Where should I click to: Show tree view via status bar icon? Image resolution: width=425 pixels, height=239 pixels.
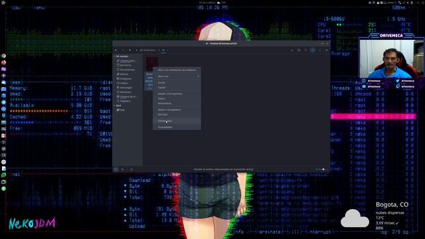[x=123, y=169]
